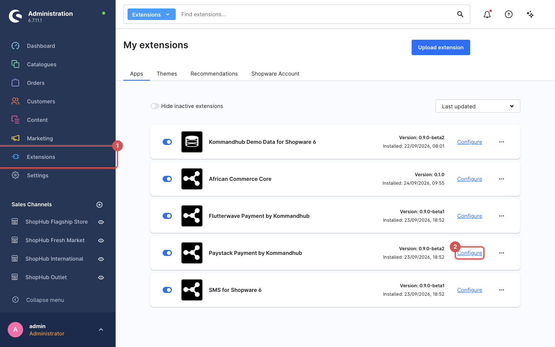Screen dimensions: 555x347
Task: Configure SMS for Shopware 6
Action: (469, 290)
